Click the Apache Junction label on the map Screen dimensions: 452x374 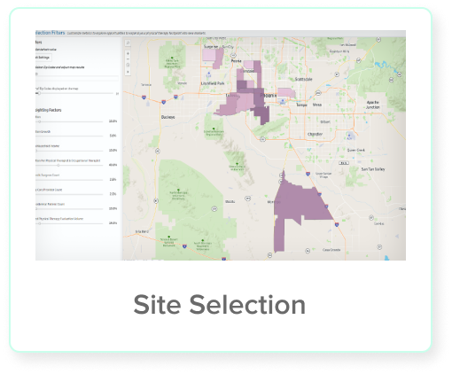373,105
